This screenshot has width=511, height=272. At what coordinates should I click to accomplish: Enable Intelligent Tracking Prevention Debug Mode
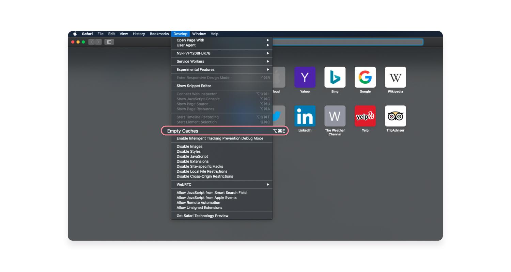(x=222, y=138)
